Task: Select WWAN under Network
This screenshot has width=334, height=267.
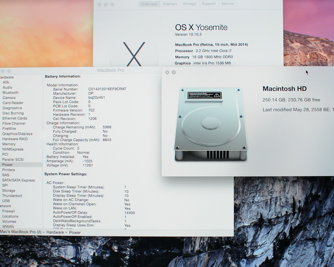Action: 8,227
